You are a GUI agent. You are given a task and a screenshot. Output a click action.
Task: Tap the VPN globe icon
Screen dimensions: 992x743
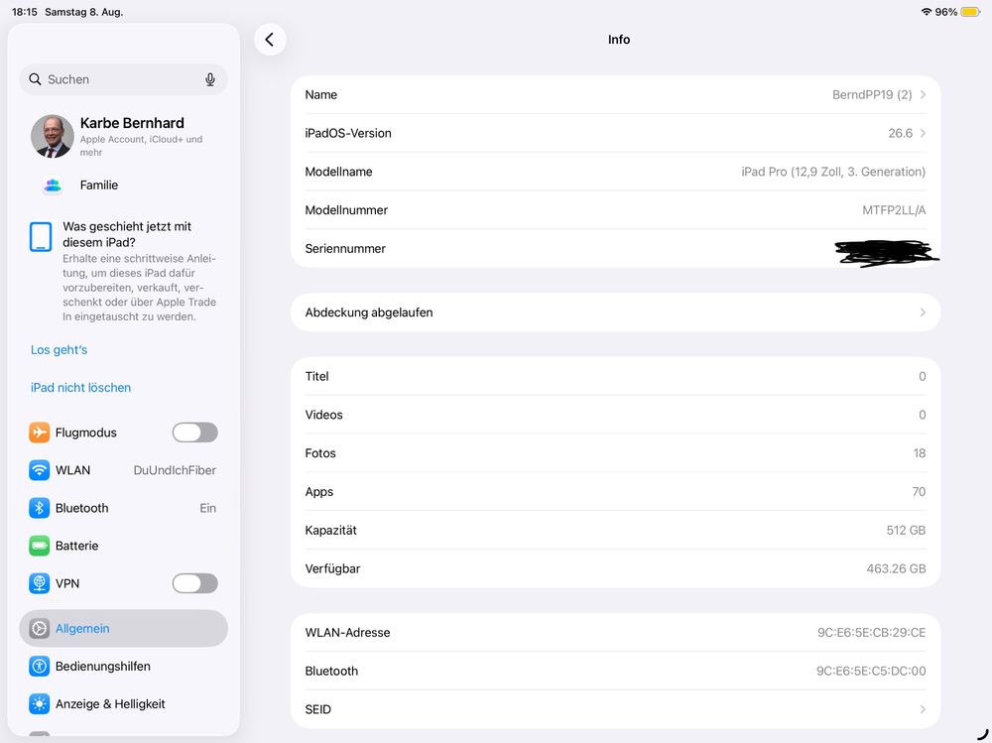point(40,583)
